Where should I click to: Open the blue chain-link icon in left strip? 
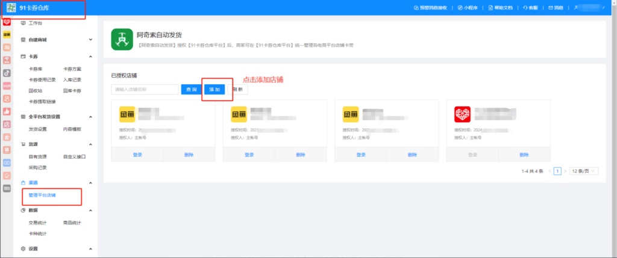[x=7, y=162]
